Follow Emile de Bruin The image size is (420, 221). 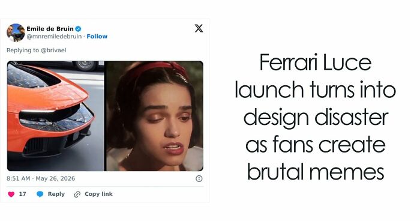point(97,36)
